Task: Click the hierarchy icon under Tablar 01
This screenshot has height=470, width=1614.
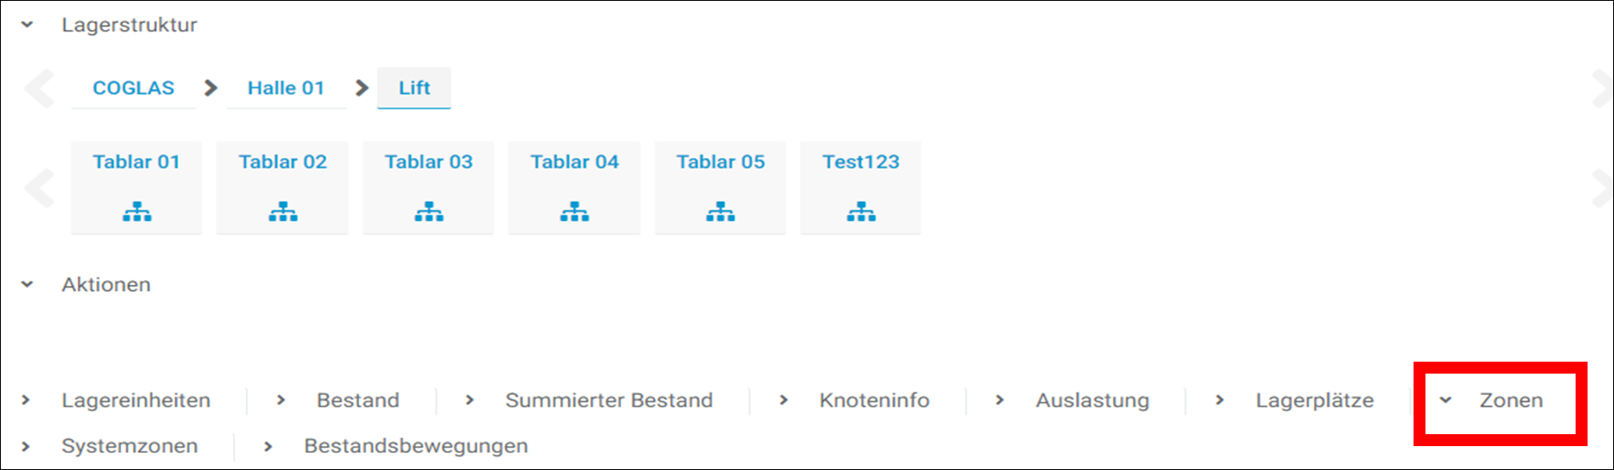Action: [x=136, y=212]
